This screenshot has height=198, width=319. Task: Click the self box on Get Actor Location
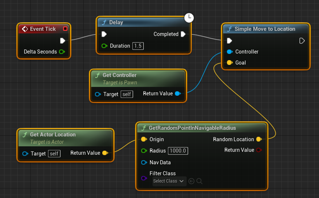click(54, 153)
